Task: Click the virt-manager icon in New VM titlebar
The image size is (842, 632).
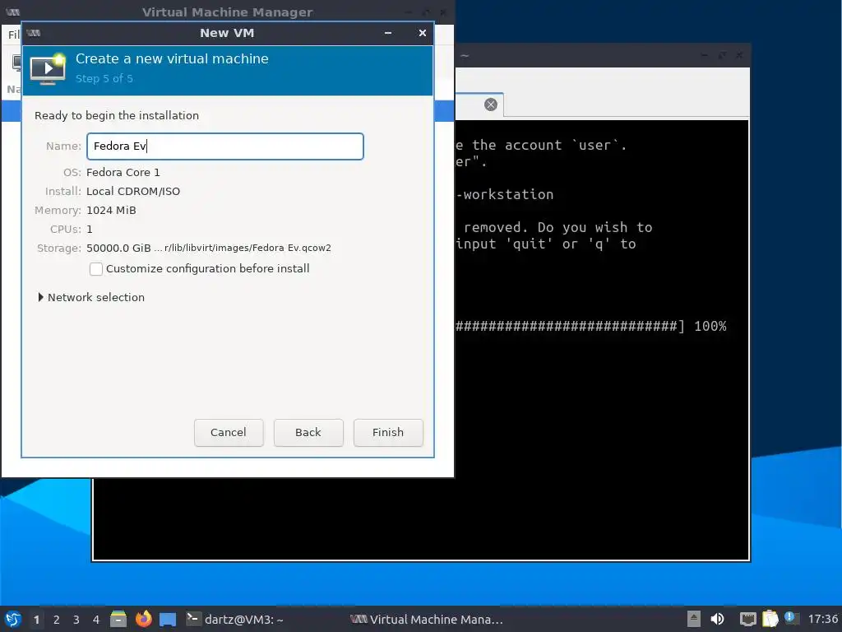Action: click(x=33, y=33)
